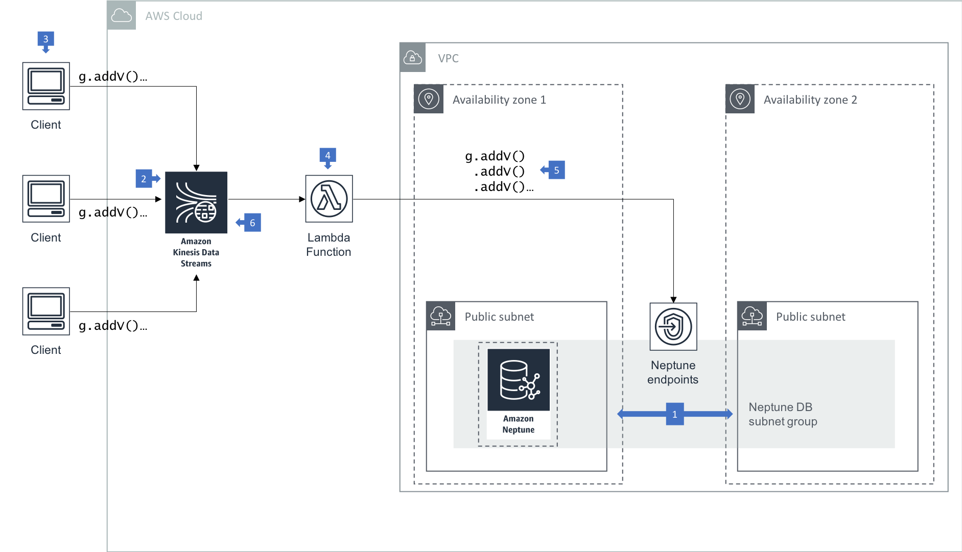The image size is (962, 552).
Task: Click 'Public subnet' label in Availability zone 2
Action: (x=810, y=317)
